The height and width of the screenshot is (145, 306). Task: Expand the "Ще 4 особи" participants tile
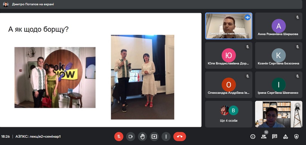point(229,114)
